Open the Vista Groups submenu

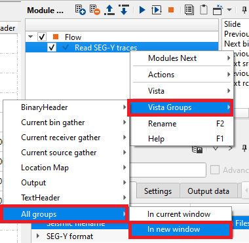(x=180, y=107)
